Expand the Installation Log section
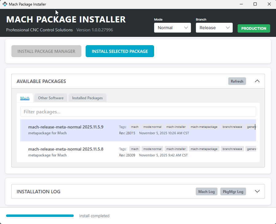This screenshot has height=224, width=276. pos(257,191)
